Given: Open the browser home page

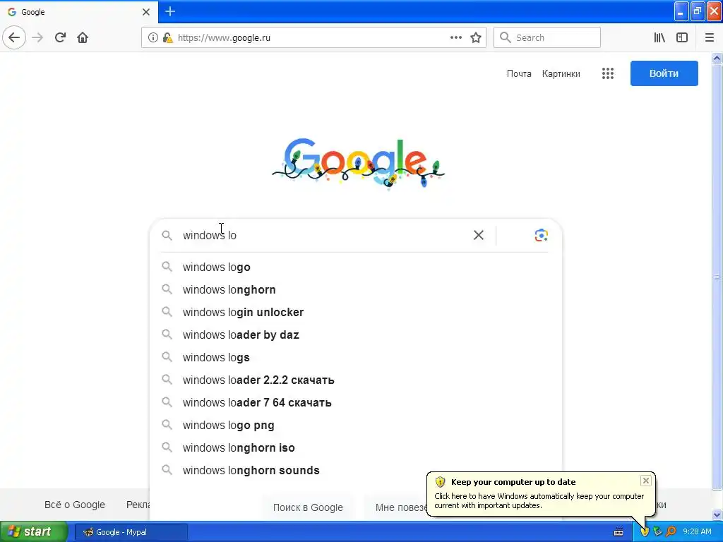Looking at the screenshot, I should point(83,37).
